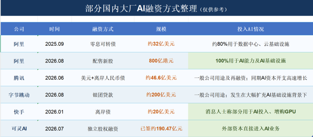Image resolution: width=313 pixels, height=137 pixels.
Task: Select the 腾讯 company cell
Action: 19,78
